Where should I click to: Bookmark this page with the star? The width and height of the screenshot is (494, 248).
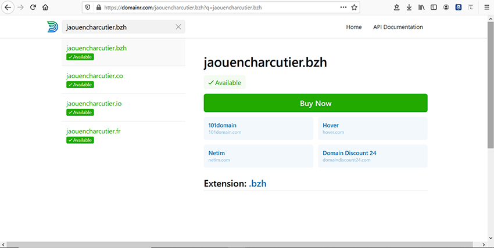coord(354,8)
